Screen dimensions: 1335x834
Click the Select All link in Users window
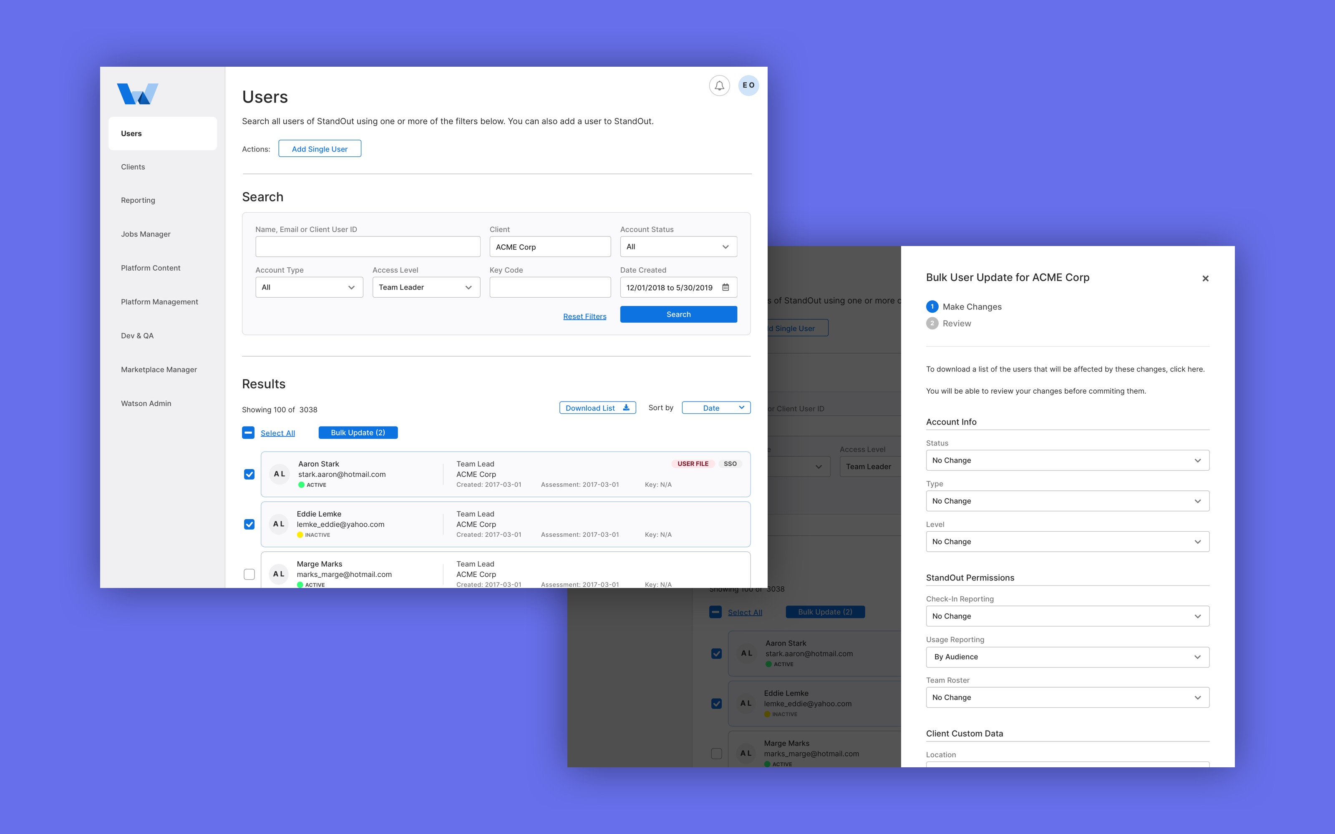click(277, 433)
